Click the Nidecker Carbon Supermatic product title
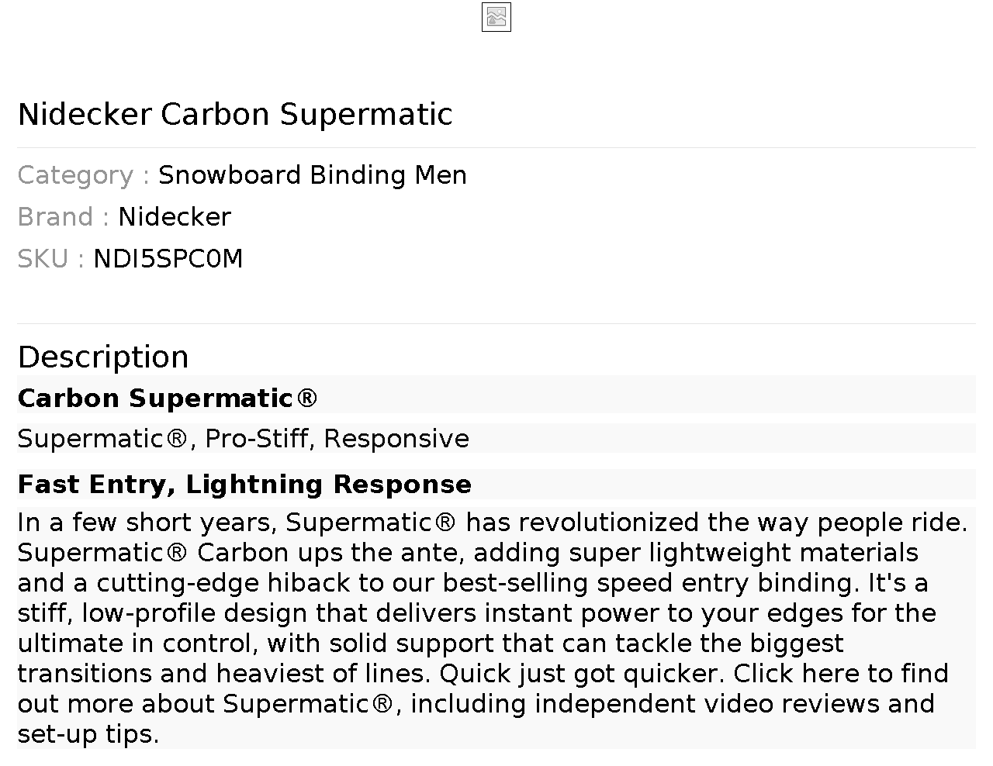Screen dimensions: 993x766 click(234, 114)
